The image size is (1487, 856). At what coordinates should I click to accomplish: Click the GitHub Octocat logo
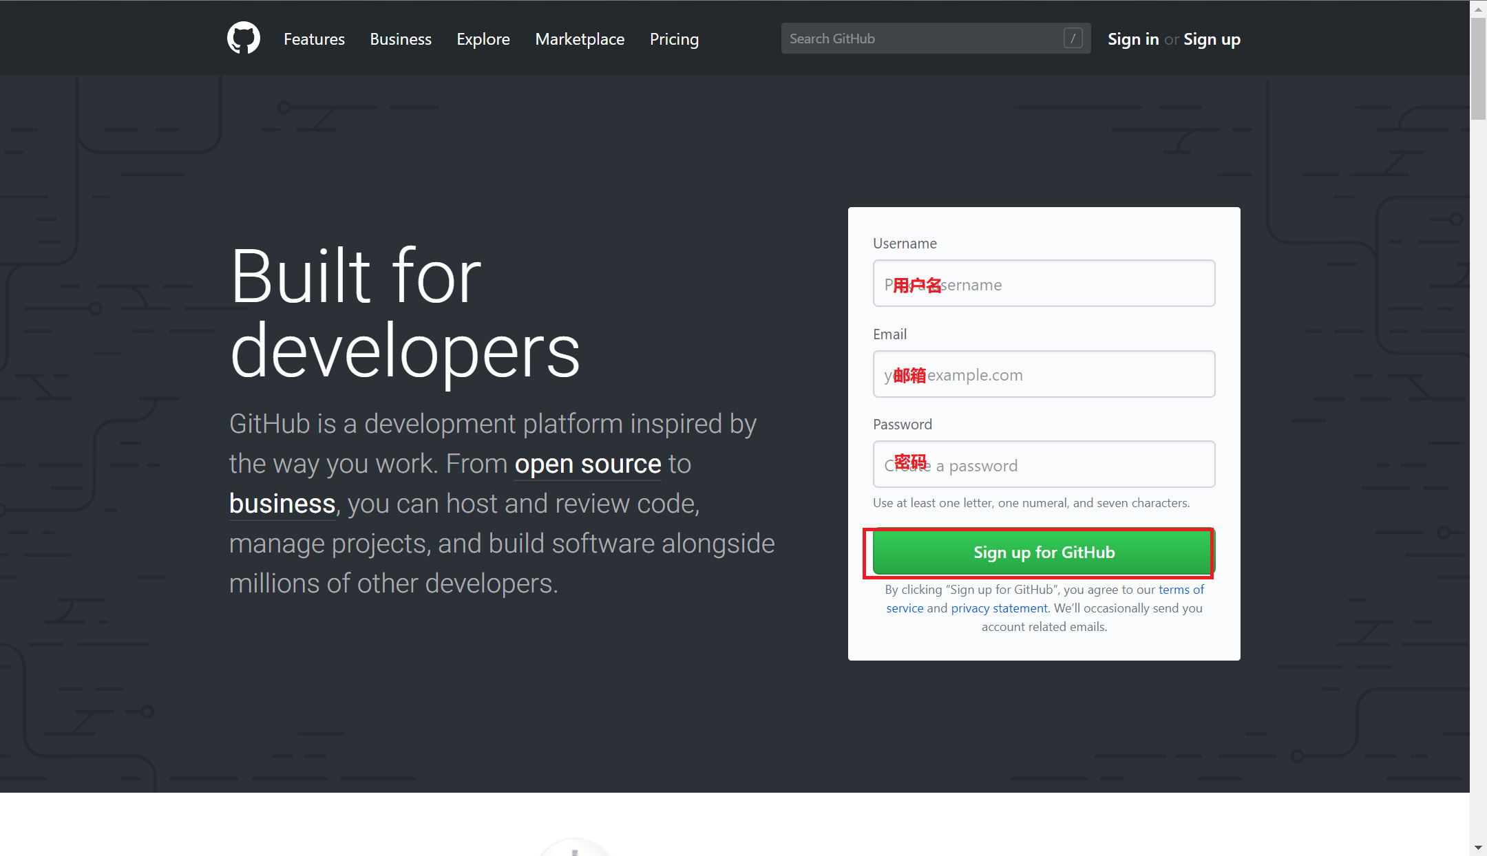pyautogui.click(x=244, y=38)
